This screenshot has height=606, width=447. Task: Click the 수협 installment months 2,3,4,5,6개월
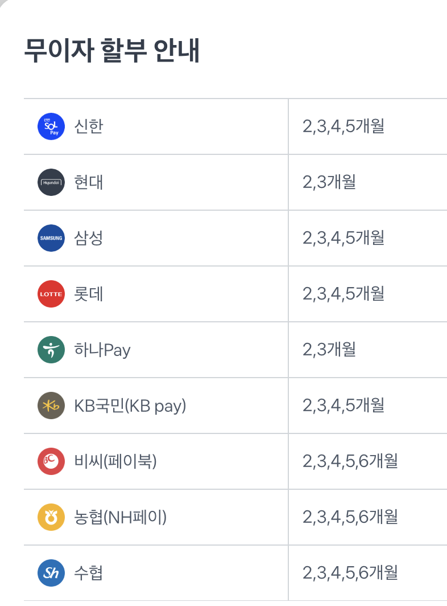click(x=350, y=573)
